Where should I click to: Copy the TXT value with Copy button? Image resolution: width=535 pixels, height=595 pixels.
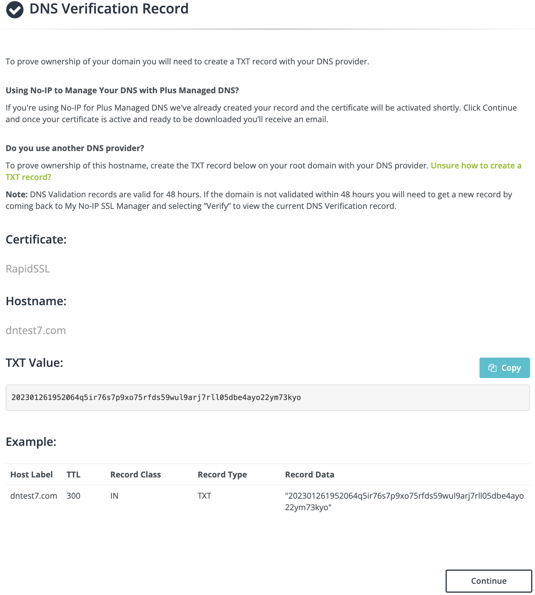coord(505,368)
